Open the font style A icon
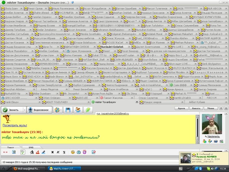The width and height of the screenshot is (229, 172). coord(32,152)
